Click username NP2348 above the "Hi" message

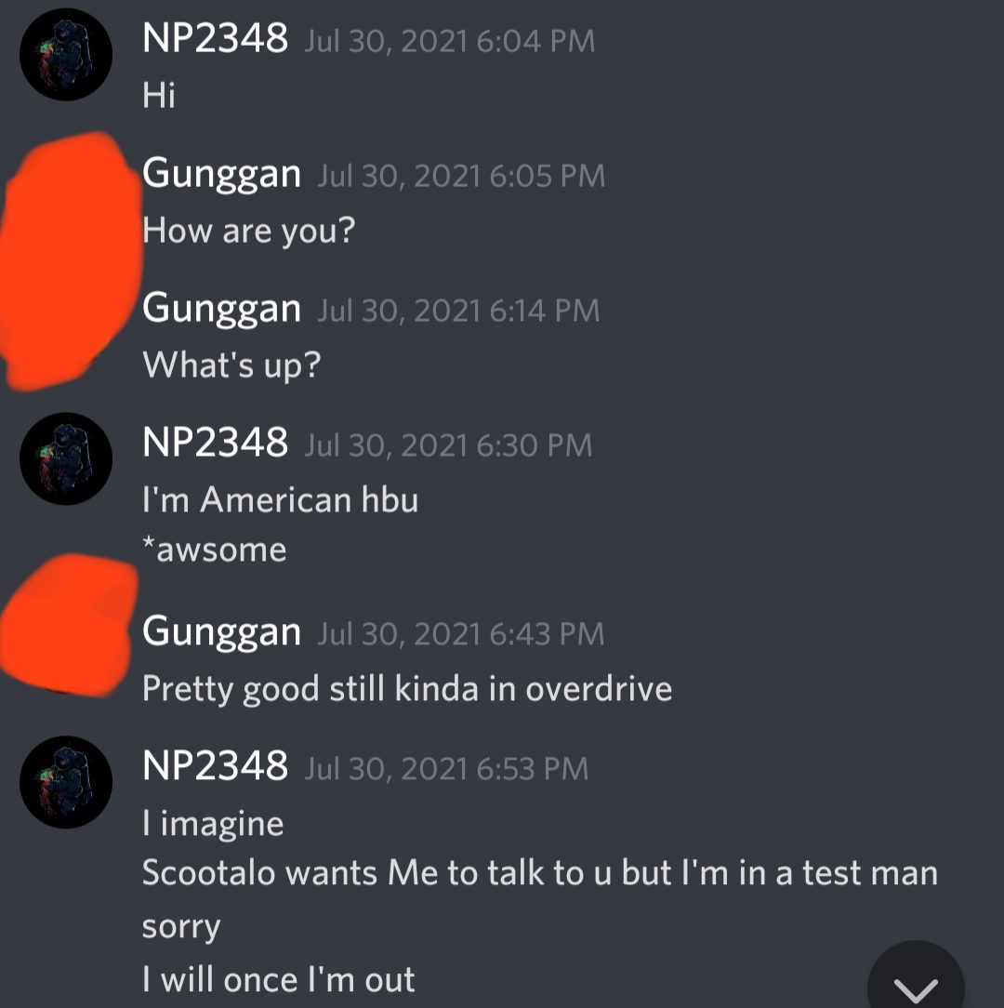[x=216, y=38]
